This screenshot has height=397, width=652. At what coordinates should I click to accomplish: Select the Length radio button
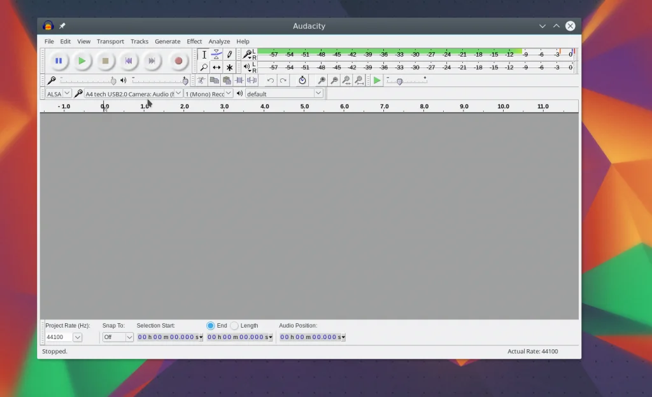(234, 326)
